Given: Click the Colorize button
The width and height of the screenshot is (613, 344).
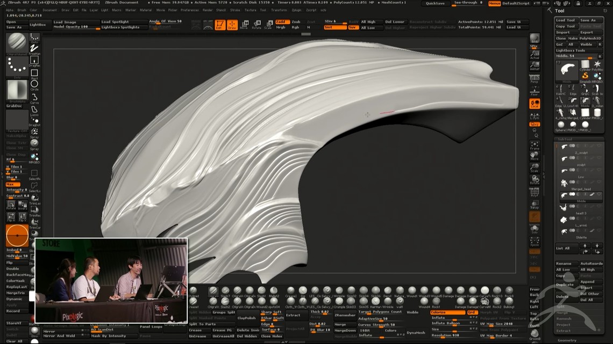Looking at the screenshot, I should [447, 312].
